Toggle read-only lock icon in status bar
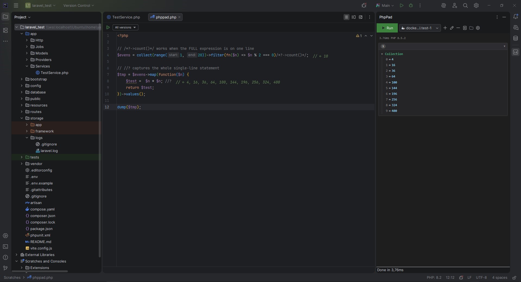 point(514,278)
